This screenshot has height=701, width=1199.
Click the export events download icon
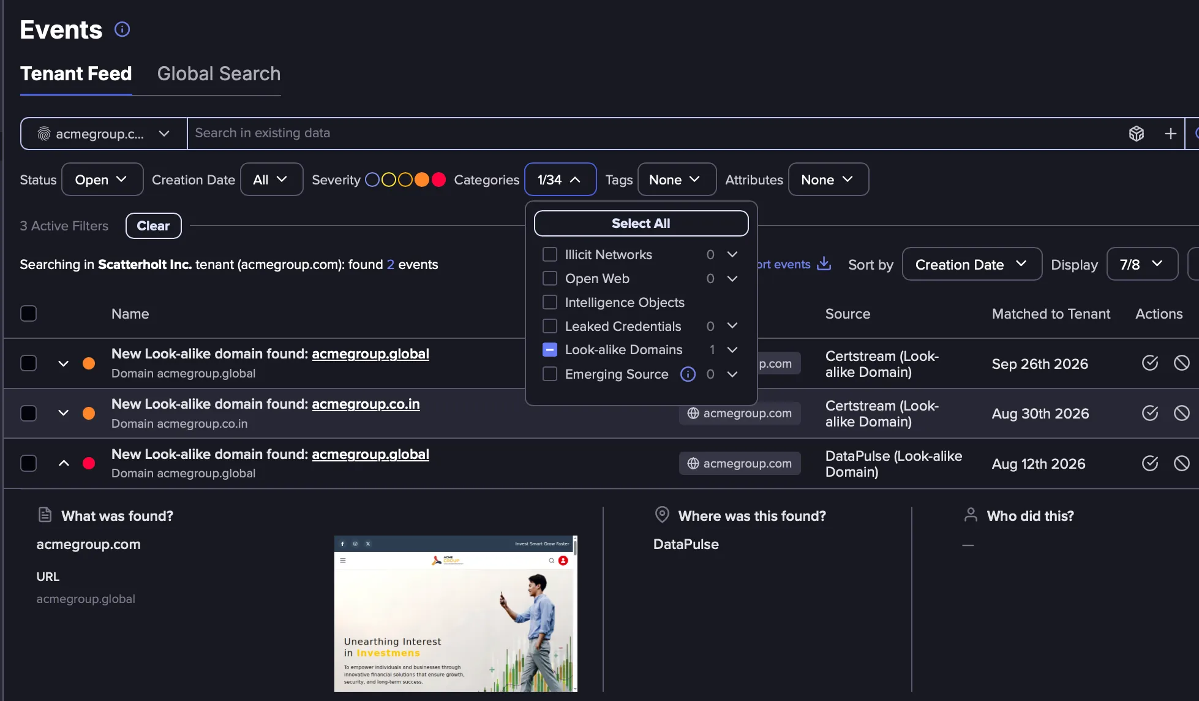pos(824,263)
